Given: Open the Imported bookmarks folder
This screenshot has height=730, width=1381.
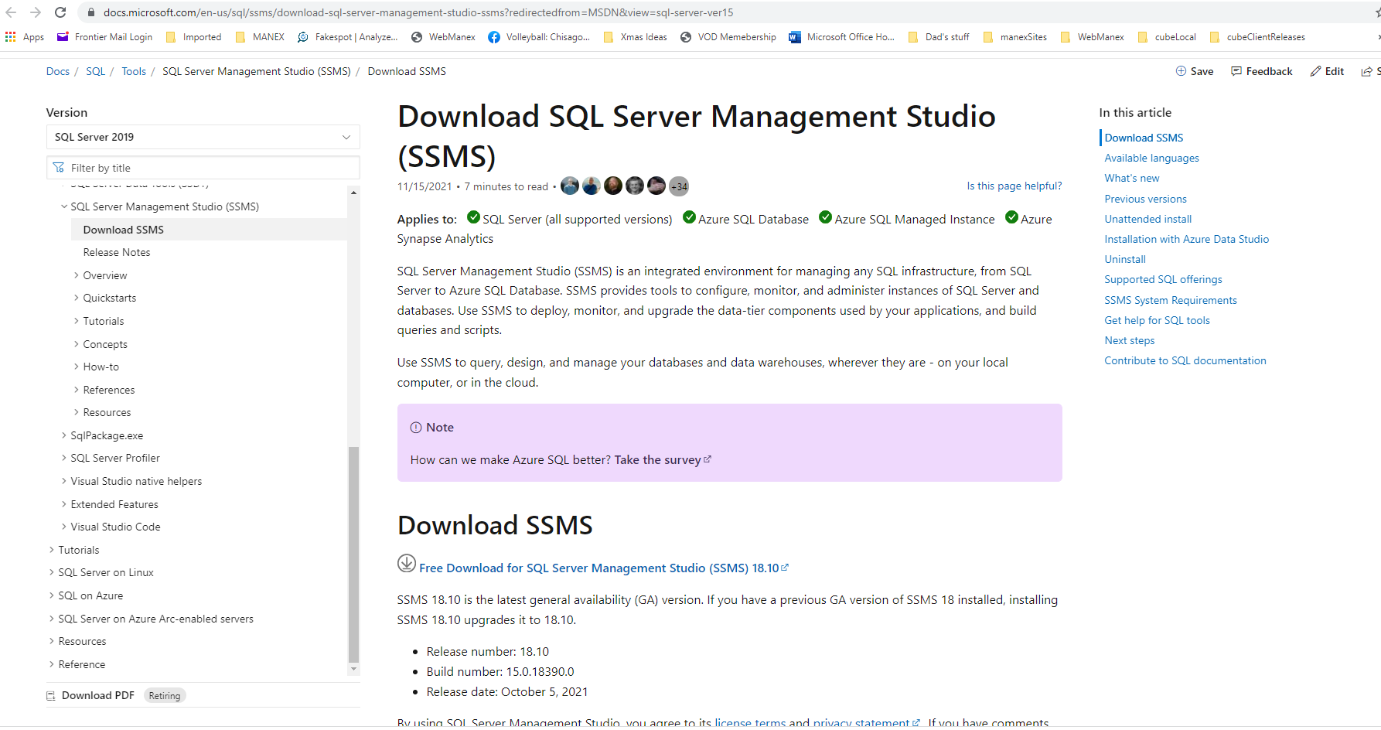Looking at the screenshot, I should pos(193,37).
